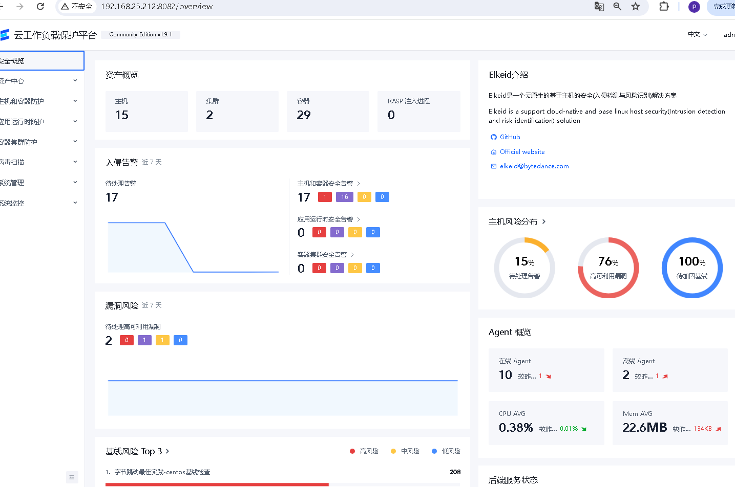Screen dimensions: 735x487
Task: Click the translate page icon in address bar
Action: click(599, 7)
